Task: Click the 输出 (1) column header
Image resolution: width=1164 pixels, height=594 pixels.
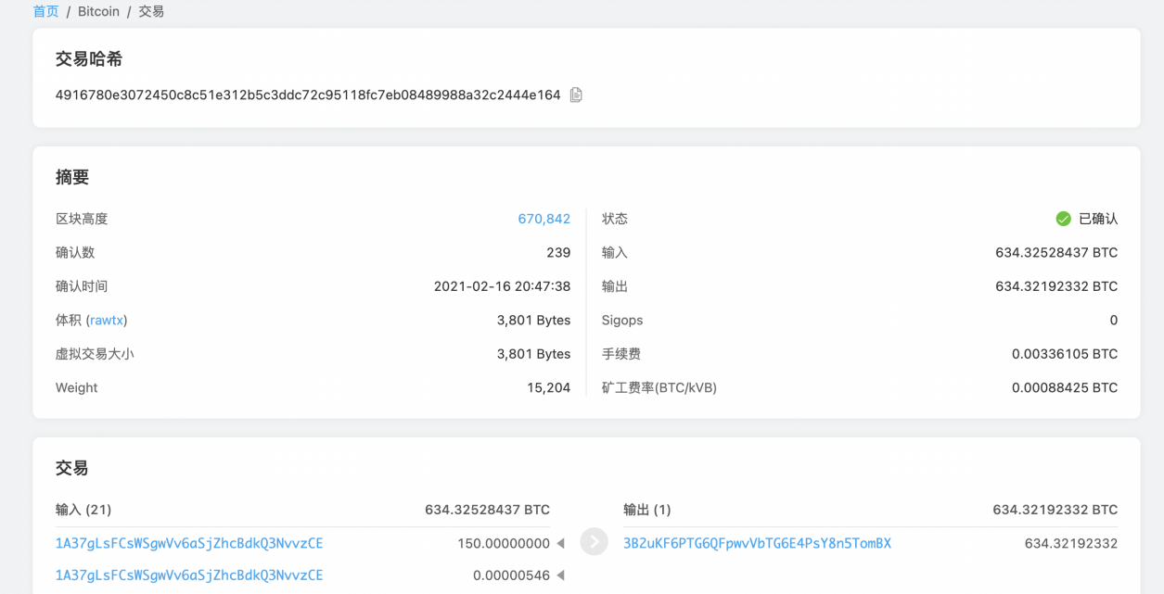Action: (x=646, y=509)
